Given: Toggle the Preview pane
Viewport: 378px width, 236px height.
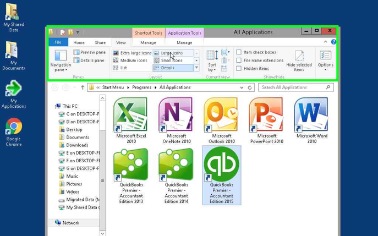Looking at the screenshot, I should 90,52.
